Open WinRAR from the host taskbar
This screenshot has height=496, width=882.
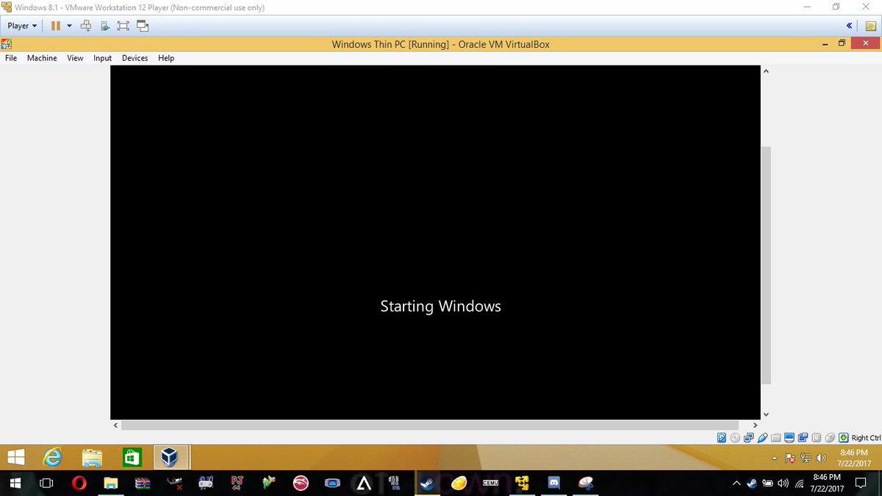tap(143, 484)
